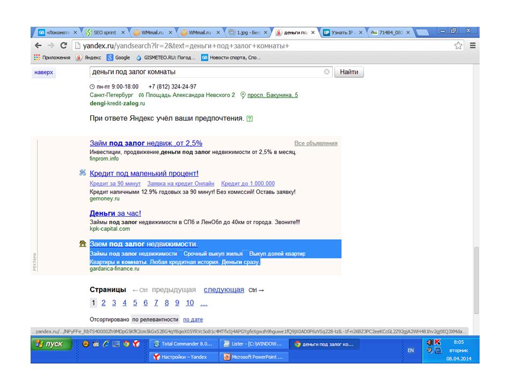Launch Yandex browser from quick launch
The image size is (515, 386).
pyautogui.click(x=136, y=344)
